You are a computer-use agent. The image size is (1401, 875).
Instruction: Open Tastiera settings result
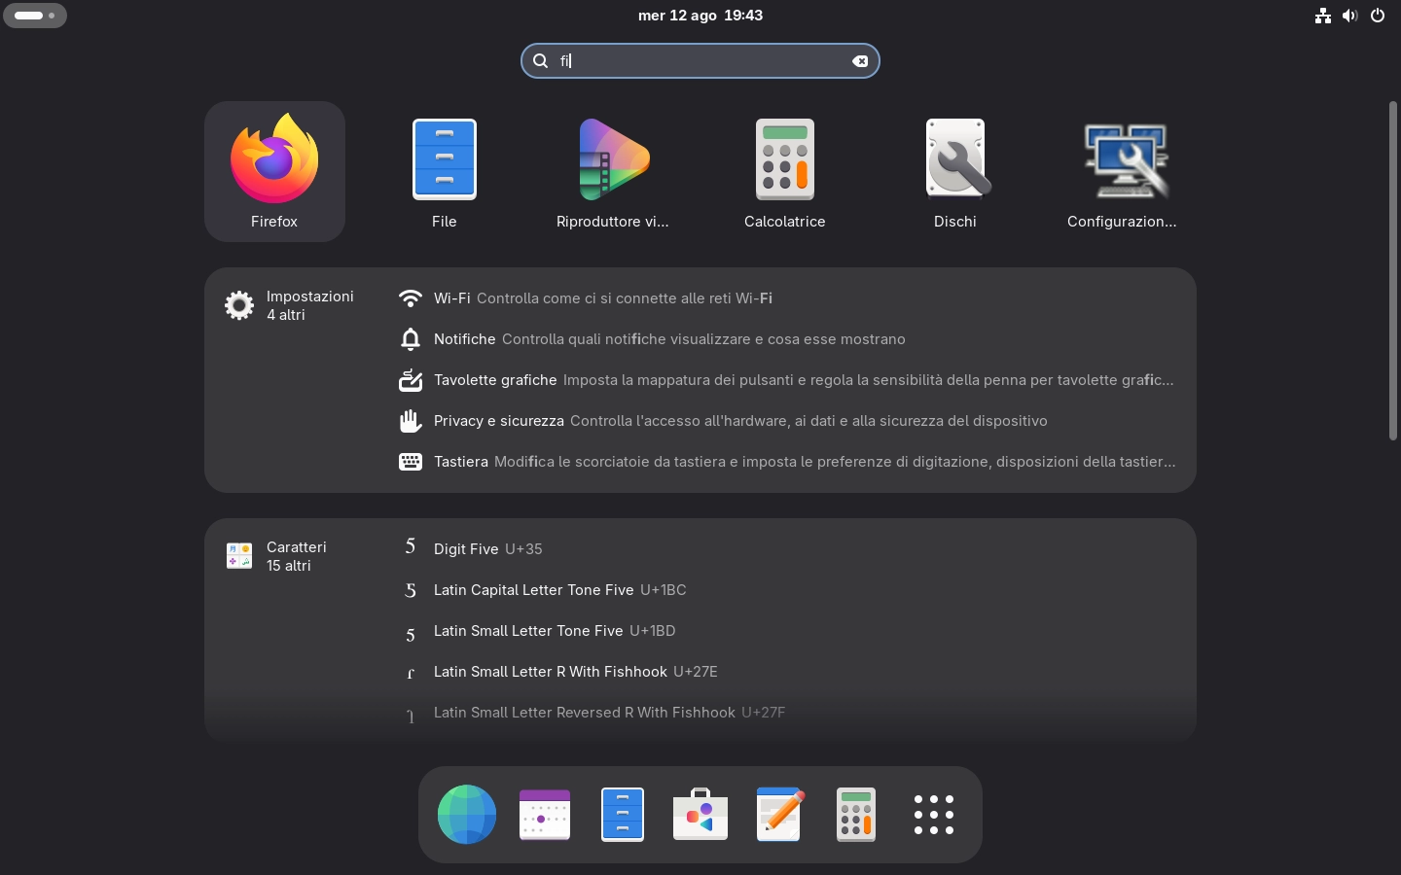787,462
